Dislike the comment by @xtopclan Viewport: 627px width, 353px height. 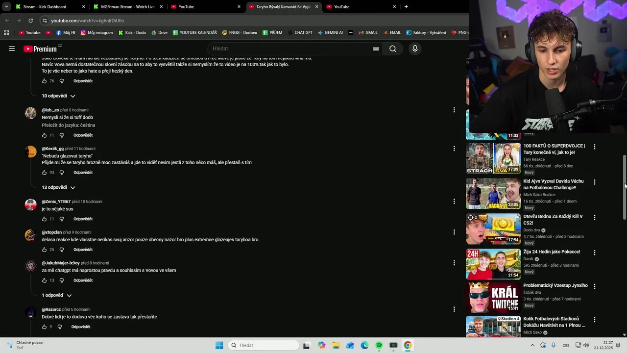62,250
